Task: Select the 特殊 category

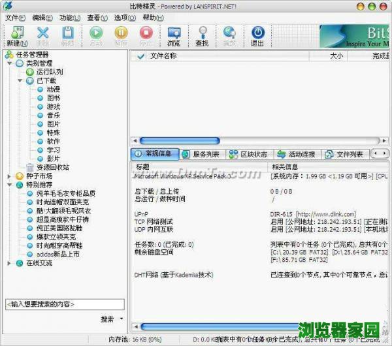Action: click(x=54, y=133)
